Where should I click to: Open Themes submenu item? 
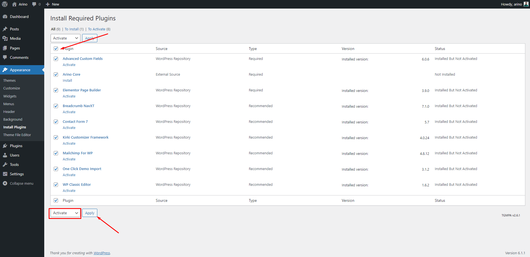pyautogui.click(x=9, y=80)
